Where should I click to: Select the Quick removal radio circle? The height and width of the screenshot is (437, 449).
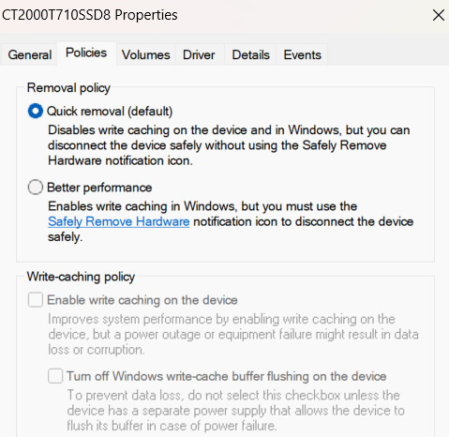click(x=36, y=111)
